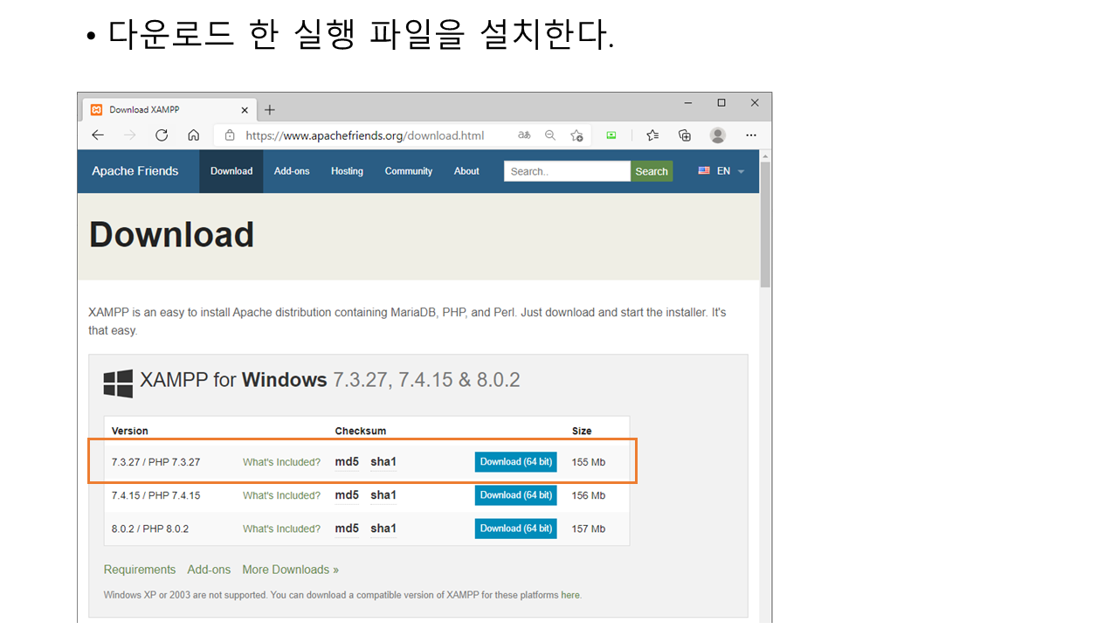Image resolution: width=1118 pixels, height=629 pixels.
Task: Click the green Search button
Action: [x=652, y=171]
